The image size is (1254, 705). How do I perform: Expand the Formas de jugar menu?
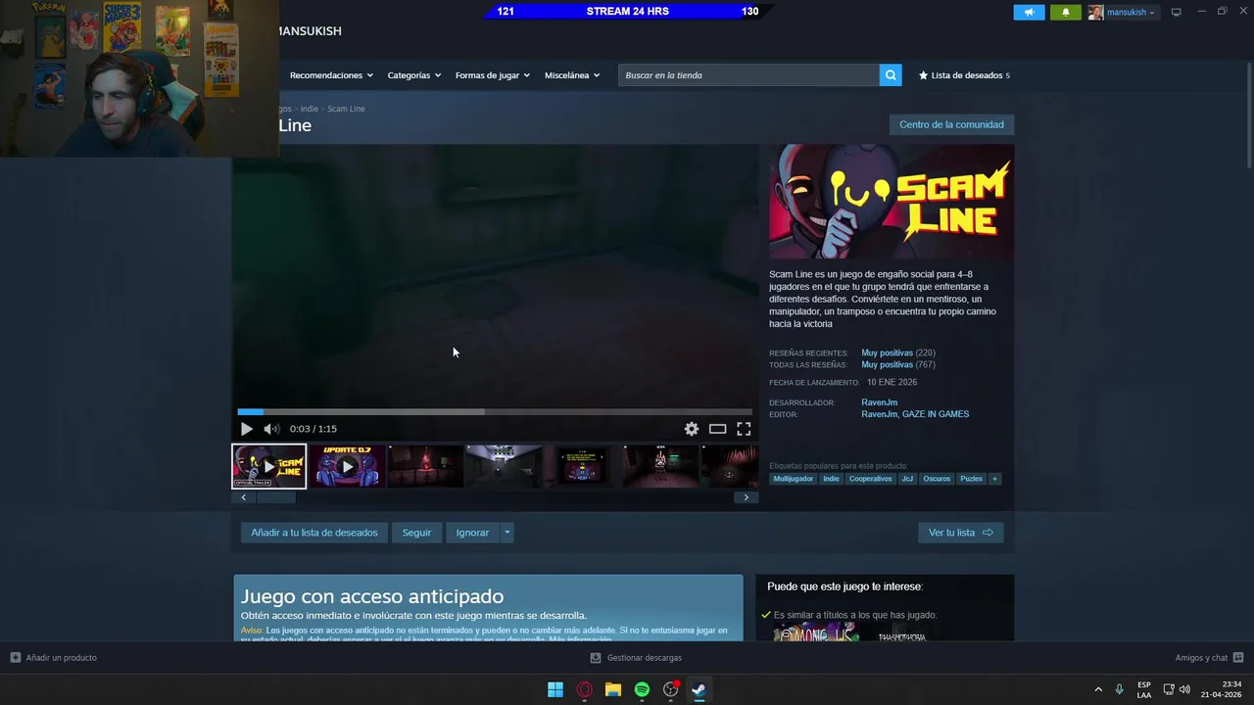click(x=493, y=75)
